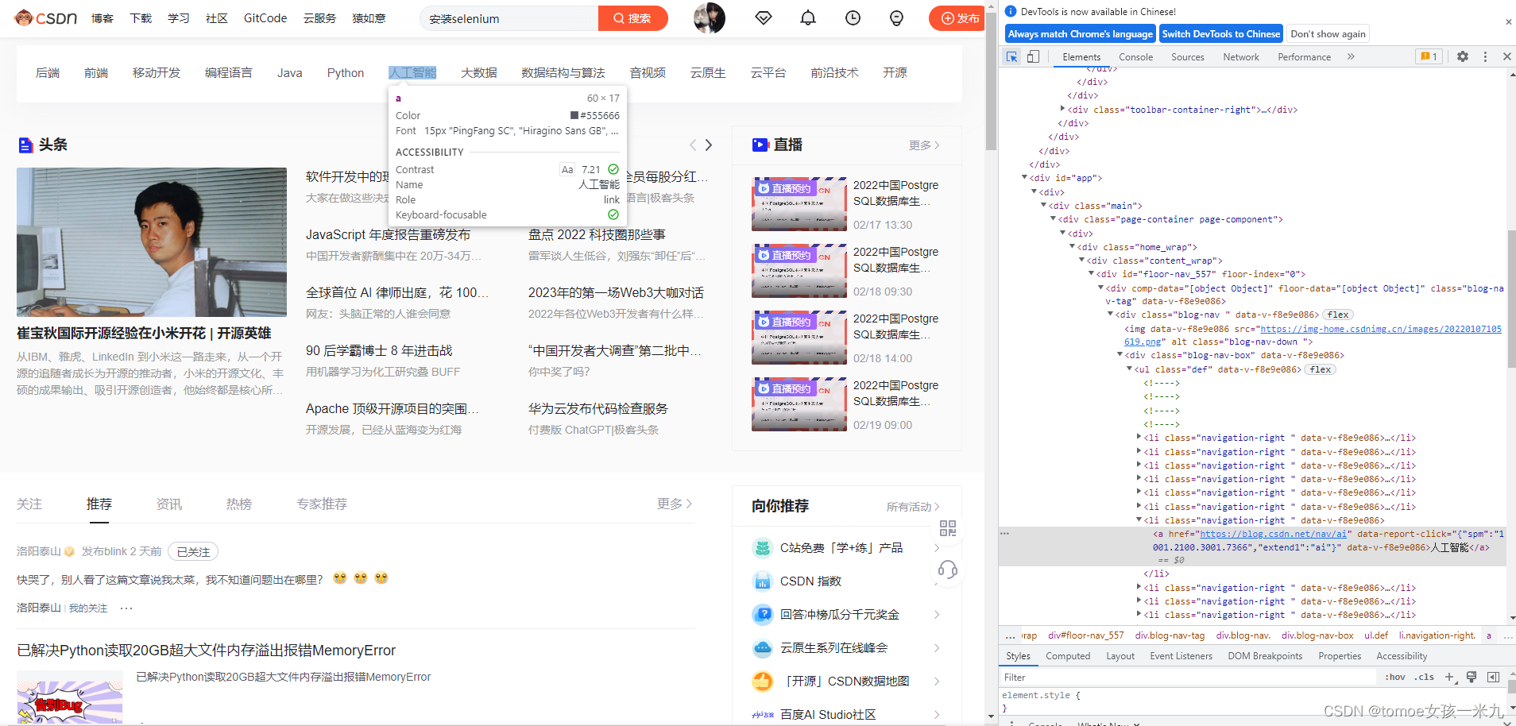Open the Computed styles tab

[1068, 656]
